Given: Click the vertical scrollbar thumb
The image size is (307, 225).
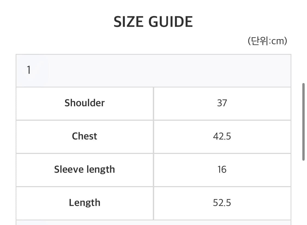Looking at the screenshot, I should tap(303, 122).
